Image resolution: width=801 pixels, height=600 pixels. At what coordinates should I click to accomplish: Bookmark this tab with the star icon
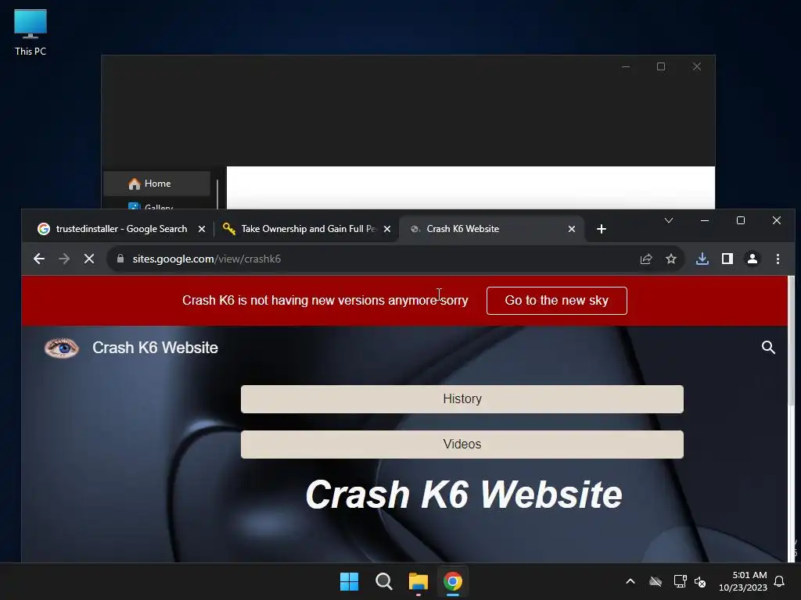[x=671, y=259]
